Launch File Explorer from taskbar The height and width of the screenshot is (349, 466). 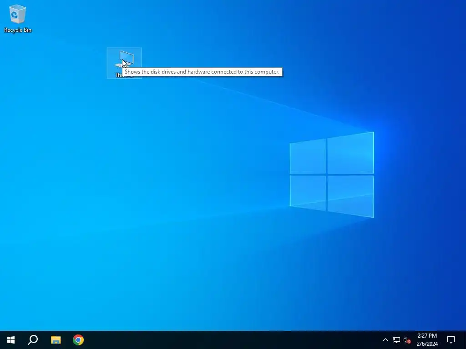[56, 340]
